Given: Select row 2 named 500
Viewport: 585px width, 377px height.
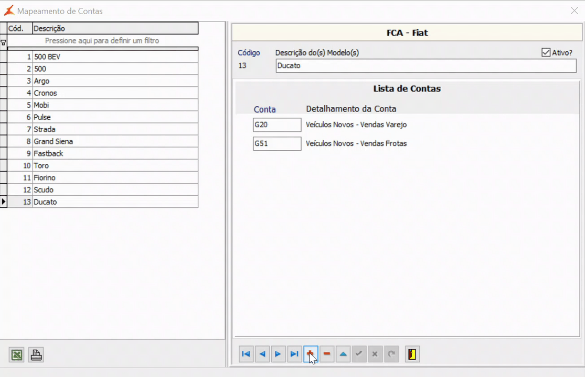Looking at the screenshot, I should click(103, 69).
